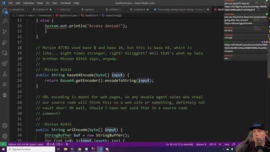Open the picoCTF class link in chat overlay

pyautogui.click(x=246, y=8)
